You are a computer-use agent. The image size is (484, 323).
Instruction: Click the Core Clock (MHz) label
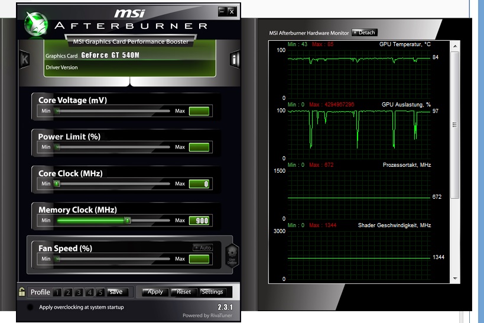coord(70,173)
